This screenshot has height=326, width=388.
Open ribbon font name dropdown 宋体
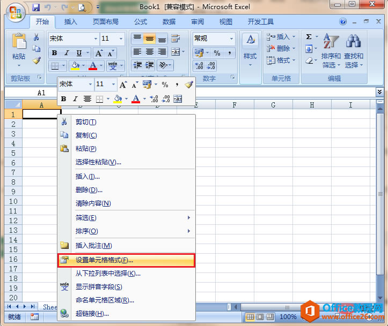click(x=96, y=39)
